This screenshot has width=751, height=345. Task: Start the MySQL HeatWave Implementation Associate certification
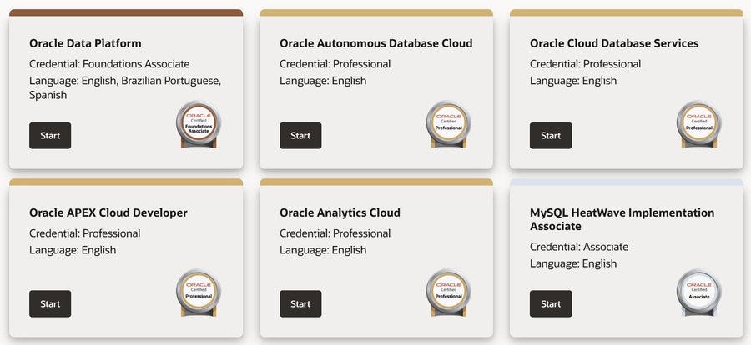(x=551, y=304)
